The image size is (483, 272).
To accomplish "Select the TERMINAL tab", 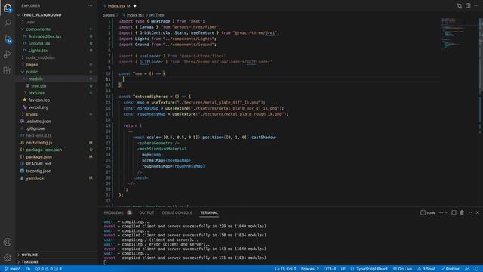I will (x=209, y=212).
